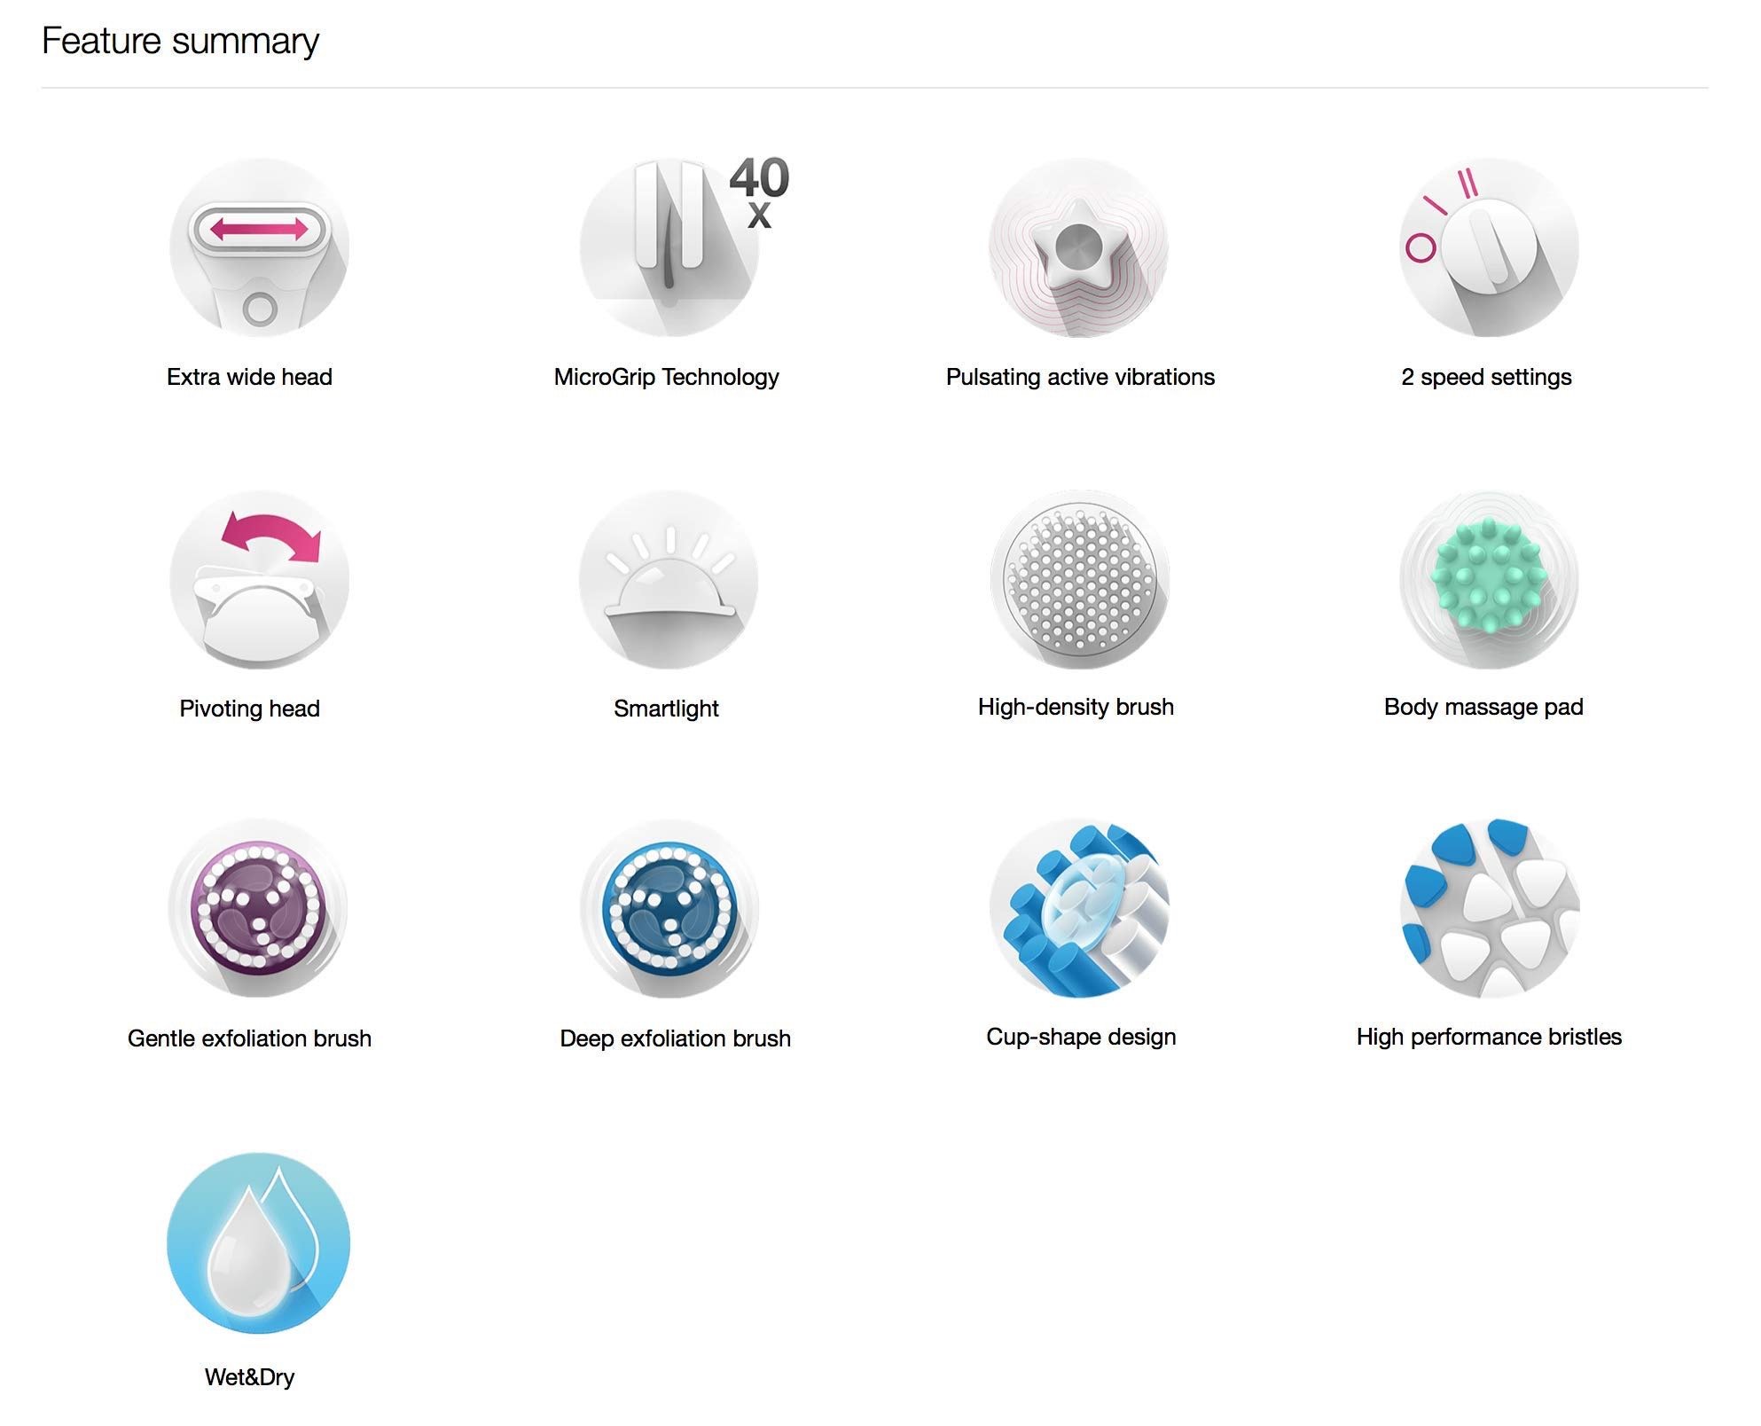
Task: Click the purple Gentle exfoliation brush icon
Action: coord(258,907)
